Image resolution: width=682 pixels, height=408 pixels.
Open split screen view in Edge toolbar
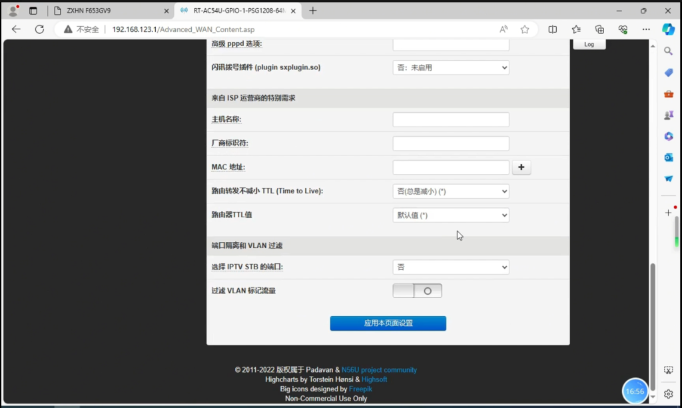point(553,29)
